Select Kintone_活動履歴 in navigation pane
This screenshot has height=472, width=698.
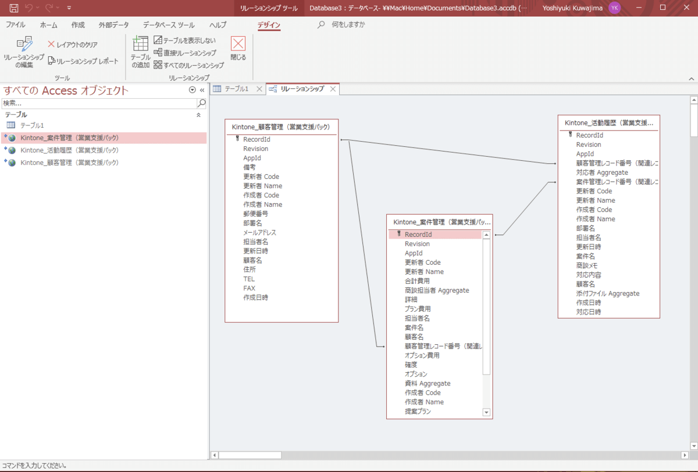pyautogui.click(x=104, y=150)
